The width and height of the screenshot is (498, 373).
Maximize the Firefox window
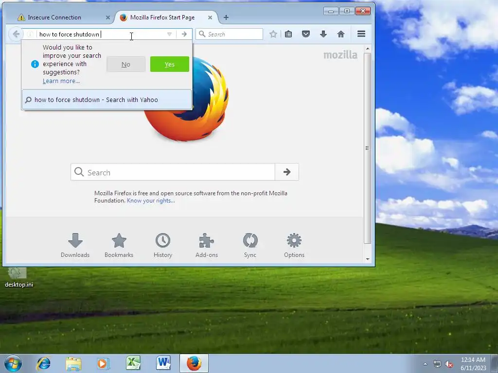(x=347, y=11)
